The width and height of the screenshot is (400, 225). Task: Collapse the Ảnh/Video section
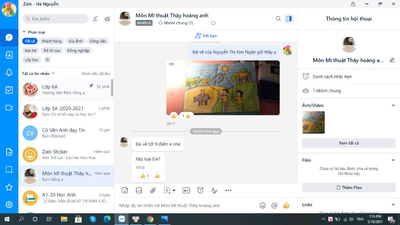pos(393,105)
